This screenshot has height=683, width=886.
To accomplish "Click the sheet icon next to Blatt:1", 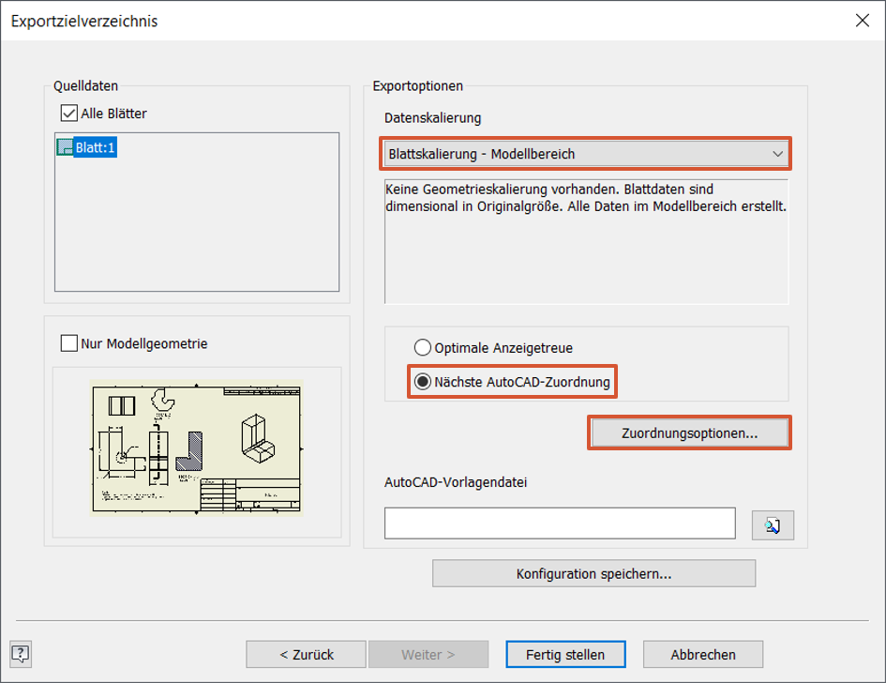I will coord(65,147).
